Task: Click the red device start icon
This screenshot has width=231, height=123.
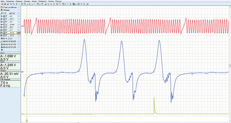Action: click(2, 7)
